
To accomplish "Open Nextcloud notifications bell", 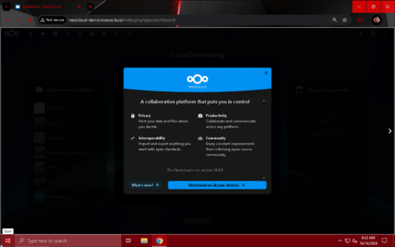I will pyautogui.click(x=361, y=34).
